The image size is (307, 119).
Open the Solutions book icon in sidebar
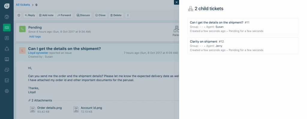[x=7, y=59]
